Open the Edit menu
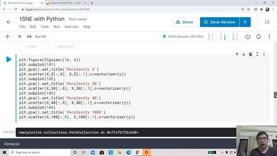Screen dimensions: 277x156 click(33, 27)
